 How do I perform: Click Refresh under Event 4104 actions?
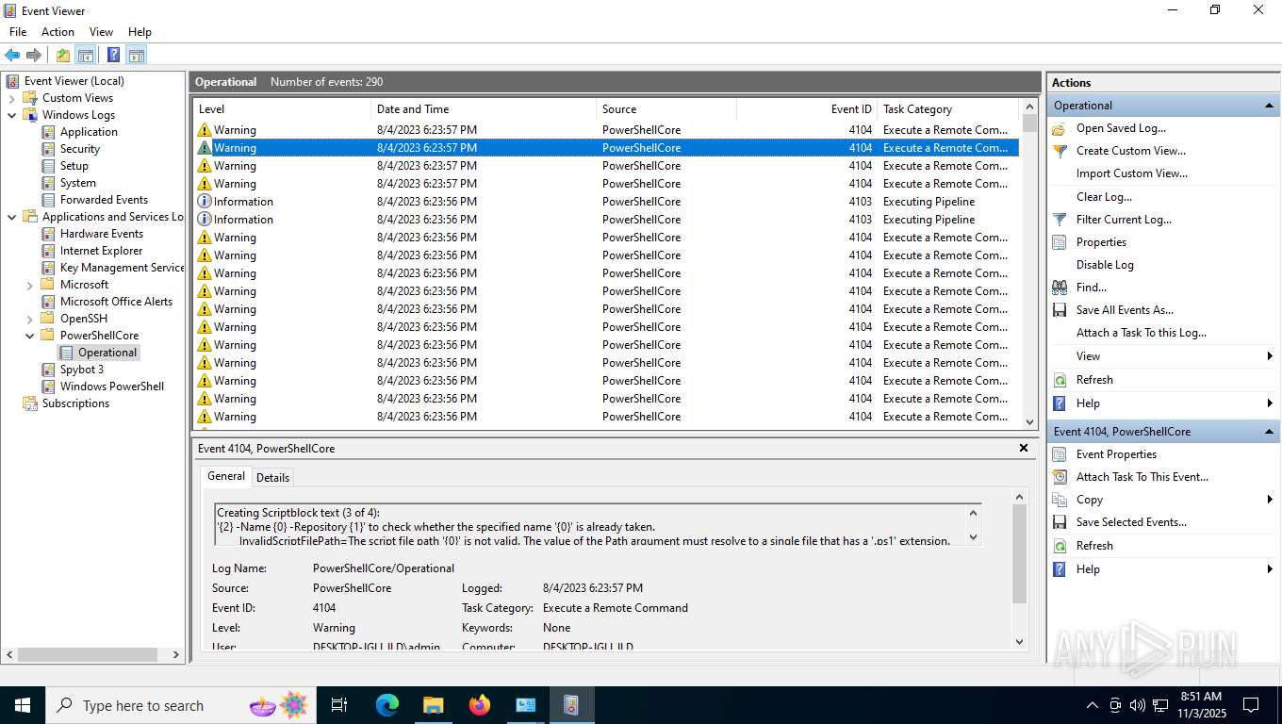[x=1094, y=546]
